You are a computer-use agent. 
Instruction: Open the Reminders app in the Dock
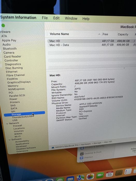(x=128, y=171)
